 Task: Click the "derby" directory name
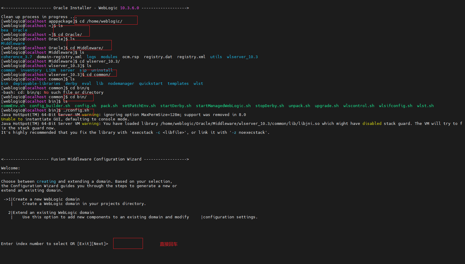(x=71, y=84)
